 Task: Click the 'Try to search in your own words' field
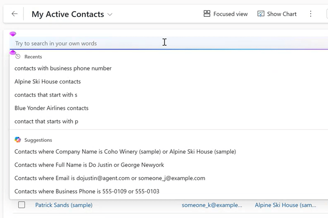pyautogui.click(x=83, y=43)
